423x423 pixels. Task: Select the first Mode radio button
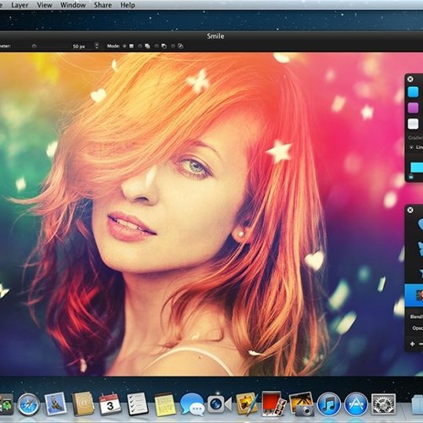(124, 46)
